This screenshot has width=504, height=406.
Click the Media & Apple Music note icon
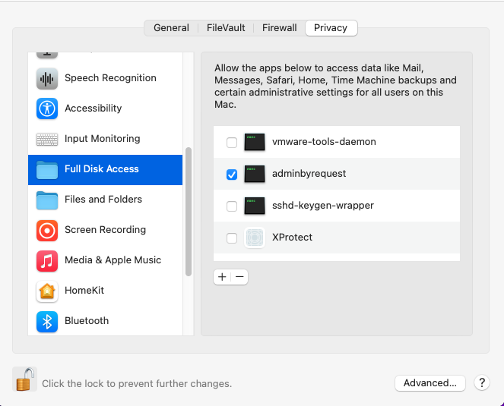(47, 260)
